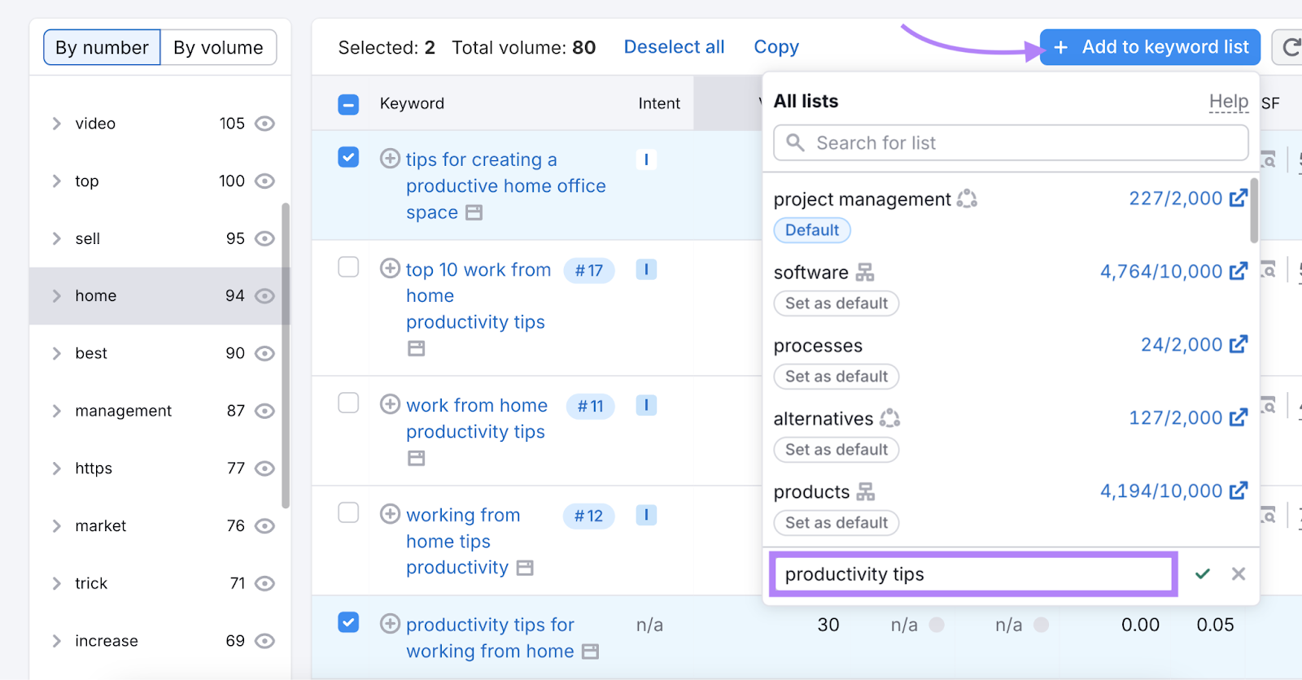Uncheck 'tips for creating a productive home office space'
This screenshot has width=1302, height=680.
pyautogui.click(x=348, y=157)
